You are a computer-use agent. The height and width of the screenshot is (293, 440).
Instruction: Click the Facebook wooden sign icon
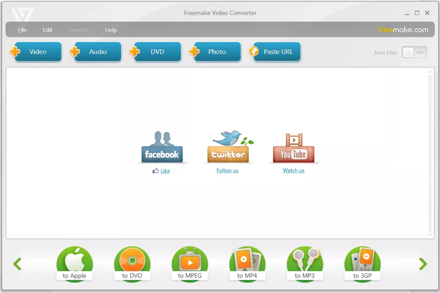point(162,147)
